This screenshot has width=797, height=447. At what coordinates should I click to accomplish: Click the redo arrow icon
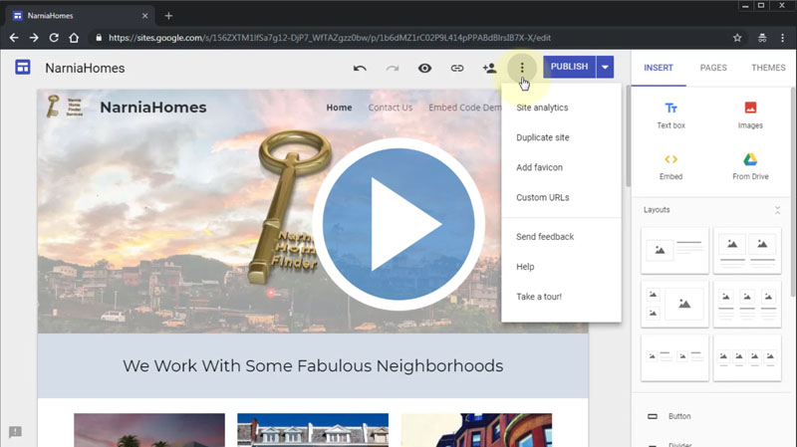pos(393,68)
